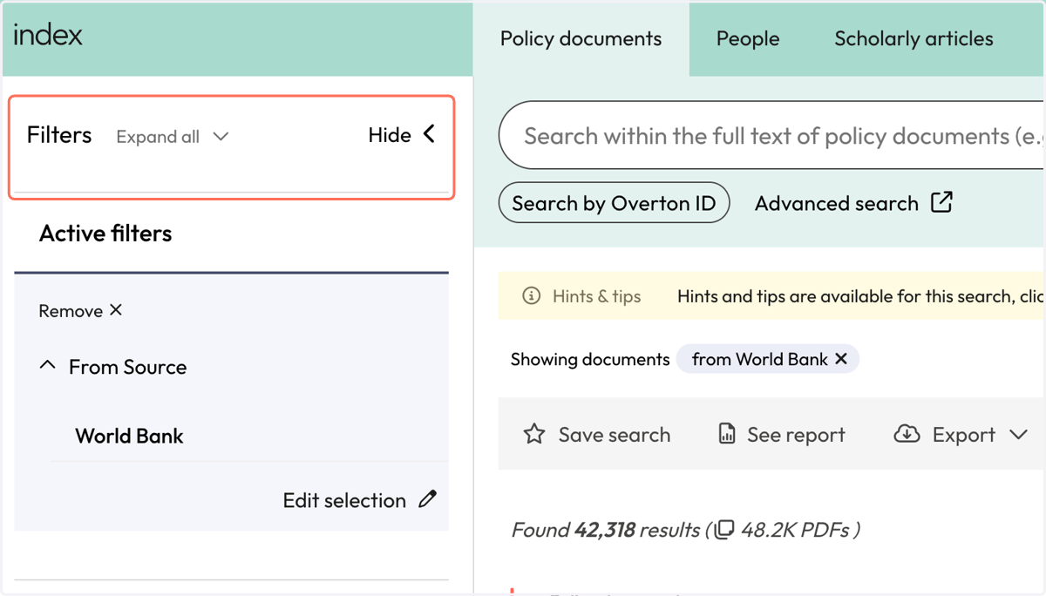Focus the policy documents search field

coord(772,136)
